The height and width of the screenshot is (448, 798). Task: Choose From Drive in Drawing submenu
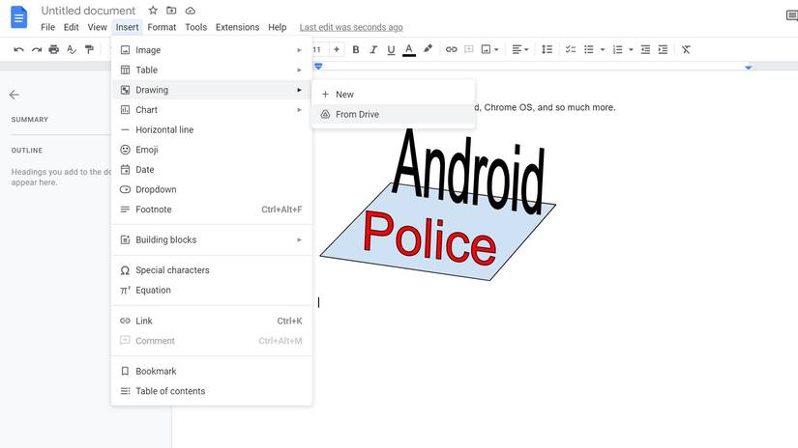pos(394,114)
